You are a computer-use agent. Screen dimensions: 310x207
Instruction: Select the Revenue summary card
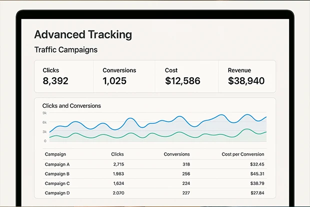coord(246,76)
